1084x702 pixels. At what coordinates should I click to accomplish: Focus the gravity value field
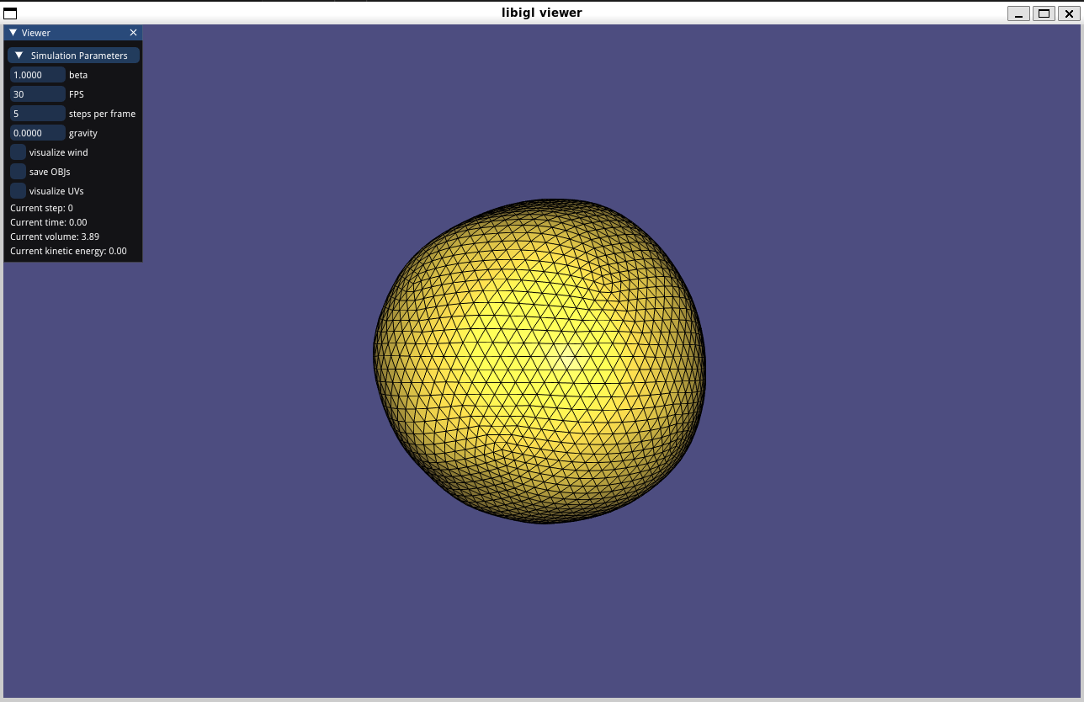click(x=38, y=133)
